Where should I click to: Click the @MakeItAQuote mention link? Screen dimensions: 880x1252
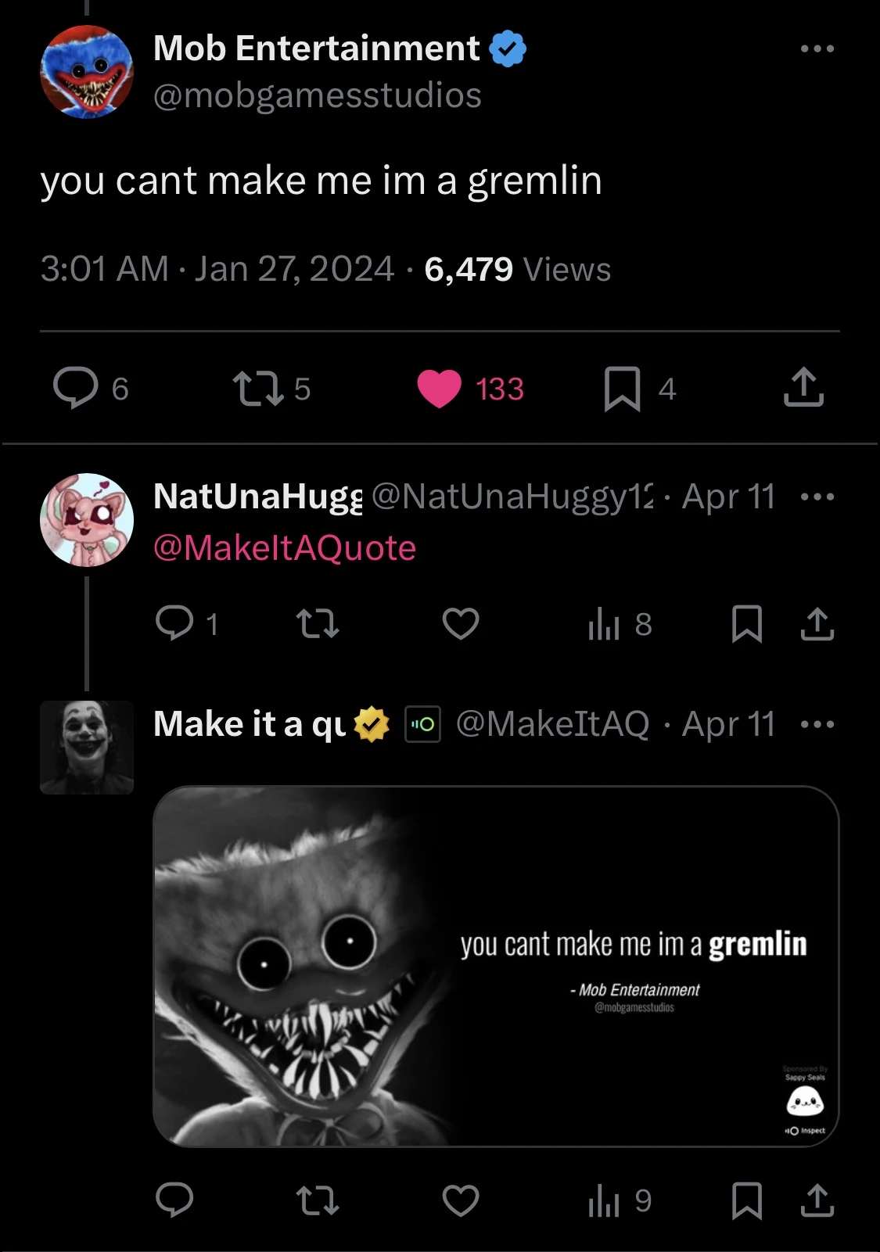(285, 548)
